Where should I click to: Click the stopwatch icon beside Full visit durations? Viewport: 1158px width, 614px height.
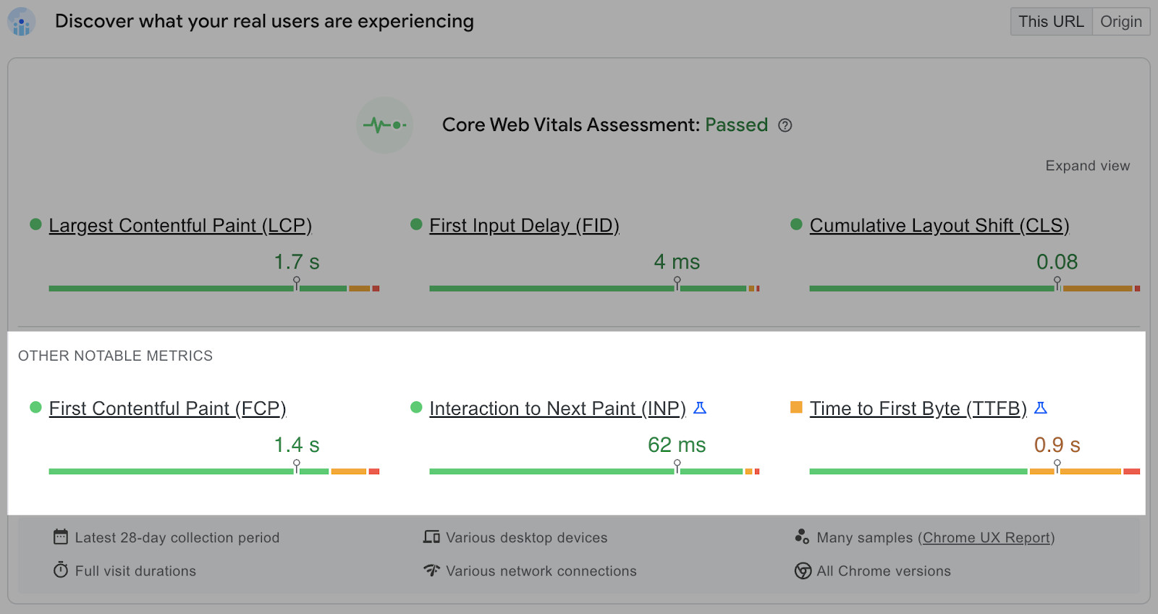[61, 571]
